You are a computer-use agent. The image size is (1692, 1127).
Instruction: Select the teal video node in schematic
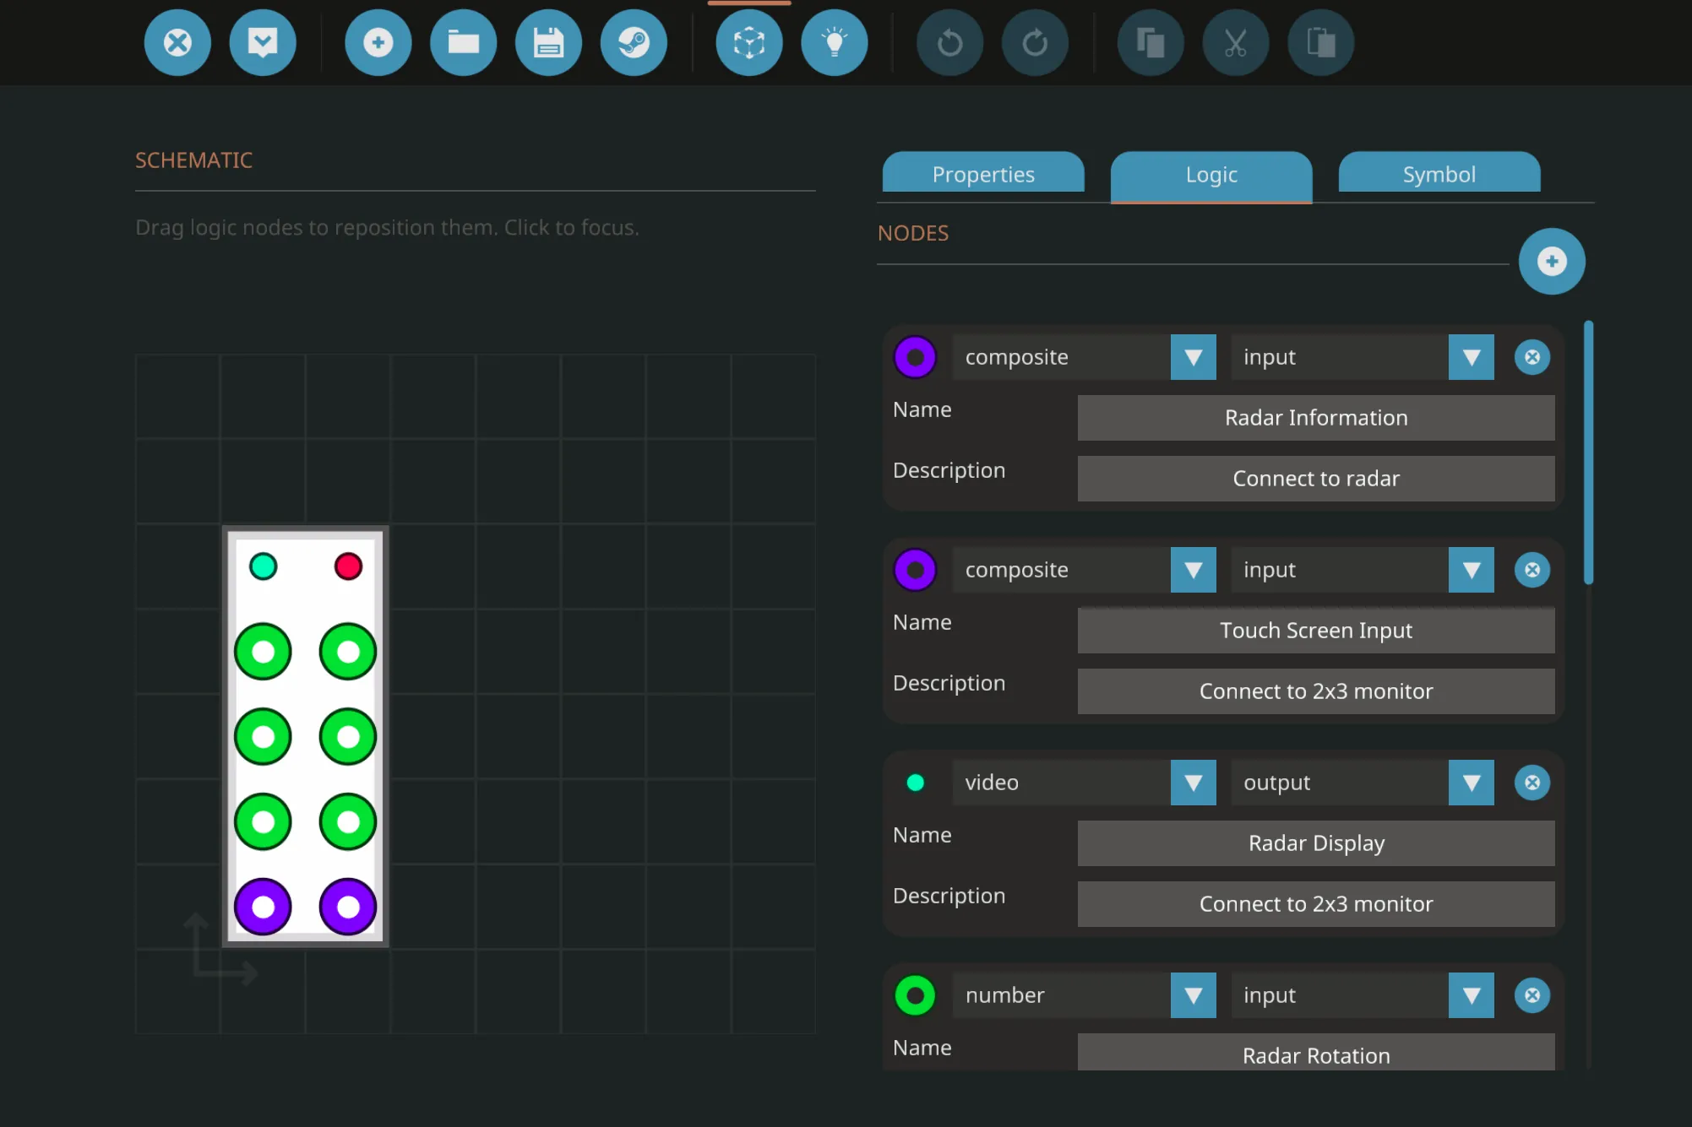264,566
